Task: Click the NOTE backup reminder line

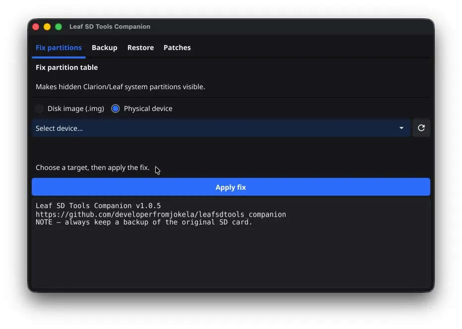Action: pyautogui.click(x=144, y=222)
